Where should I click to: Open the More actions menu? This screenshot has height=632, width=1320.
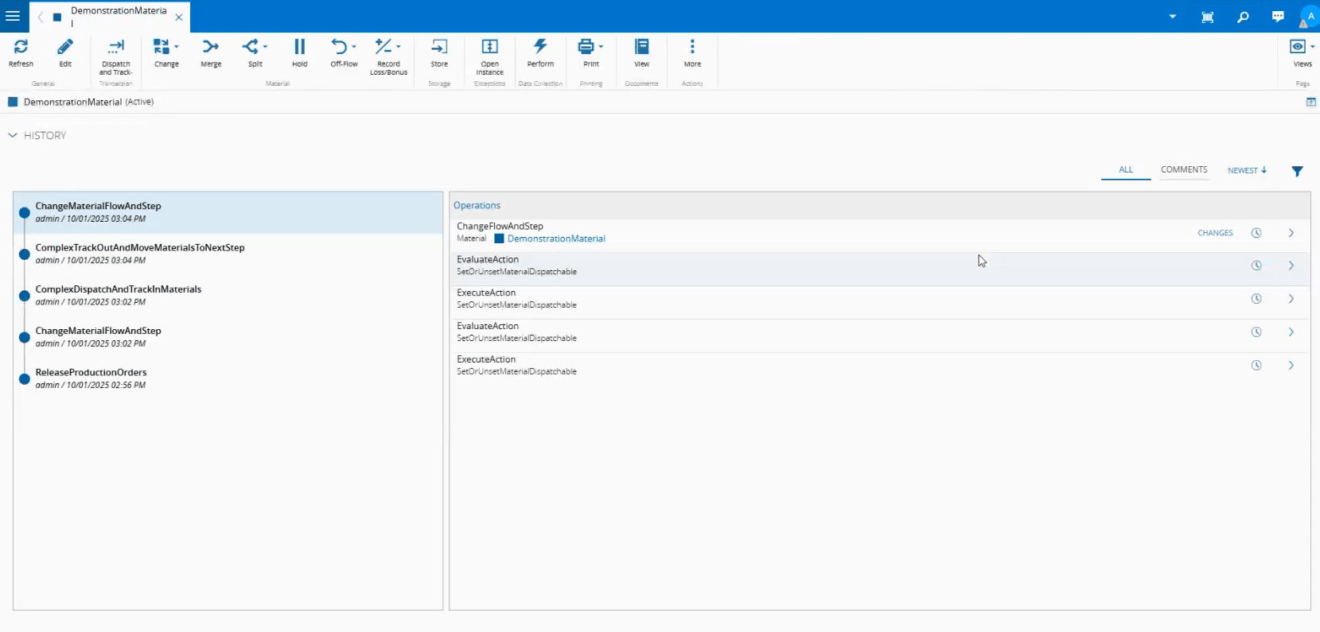[692, 47]
